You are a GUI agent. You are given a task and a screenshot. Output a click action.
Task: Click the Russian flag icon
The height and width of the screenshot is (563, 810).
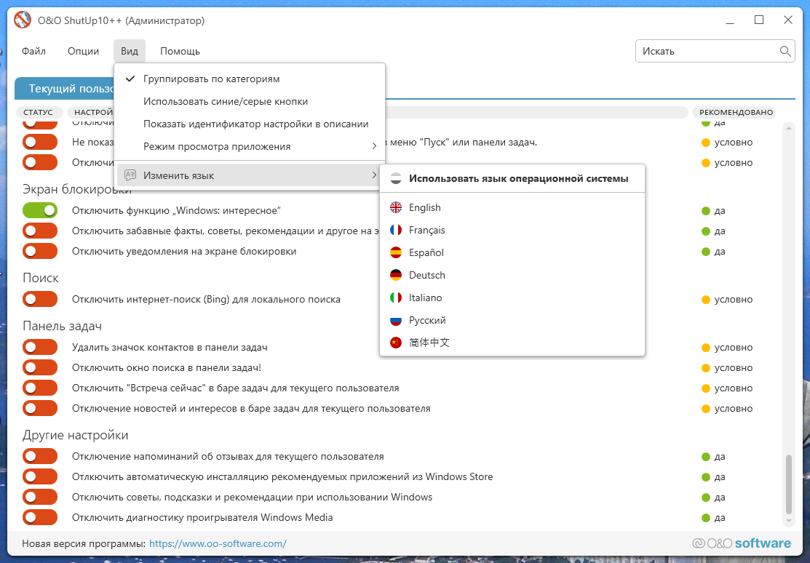[x=396, y=320]
